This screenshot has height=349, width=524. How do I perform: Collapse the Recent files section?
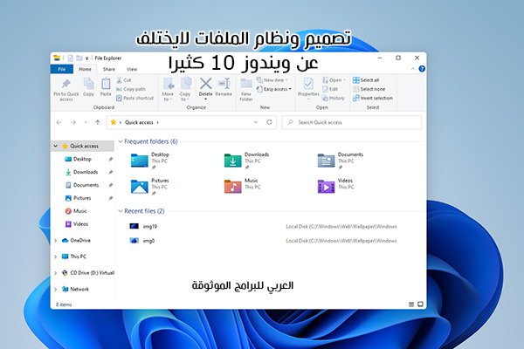coord(121,211)
